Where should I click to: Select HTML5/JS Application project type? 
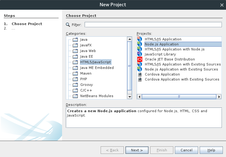(x=163, y=39)
